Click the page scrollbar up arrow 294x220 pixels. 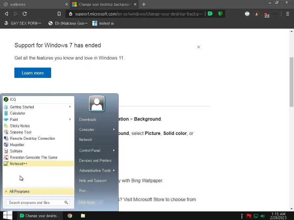(292, 31)
